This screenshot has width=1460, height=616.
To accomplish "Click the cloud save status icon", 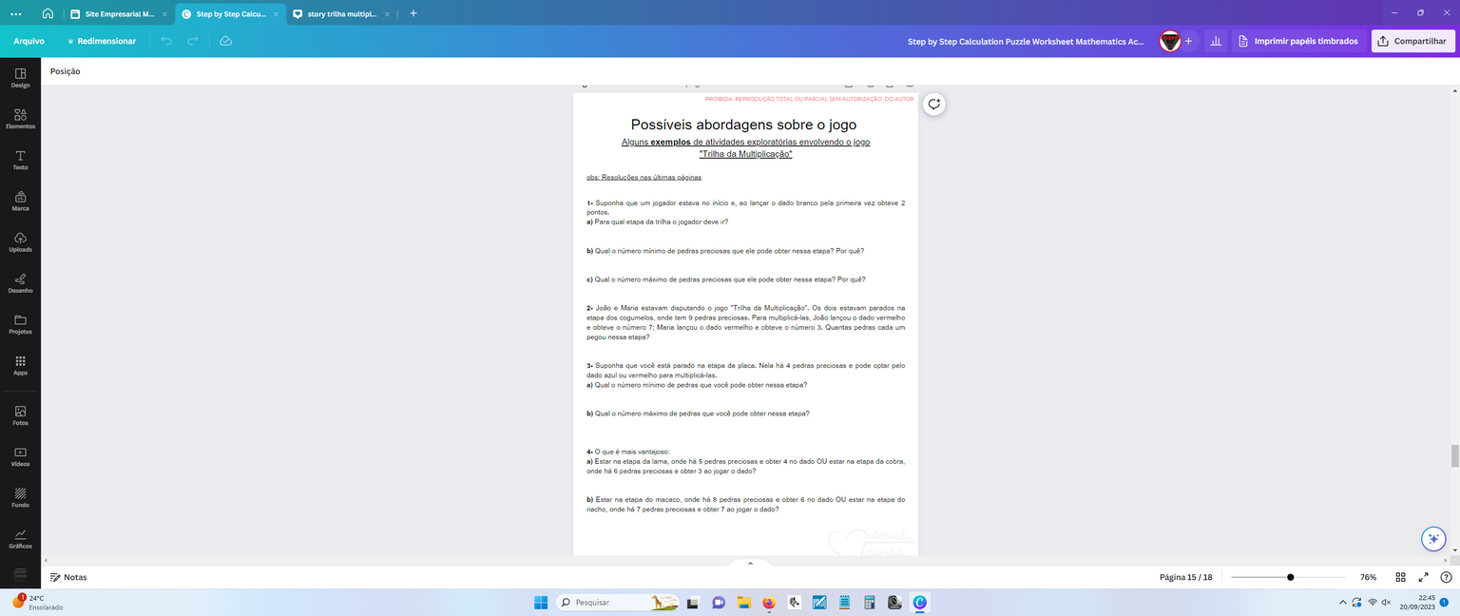I will click(x=225, y=41).
